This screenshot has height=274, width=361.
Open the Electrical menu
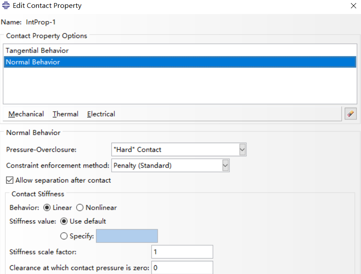(101, 114)
